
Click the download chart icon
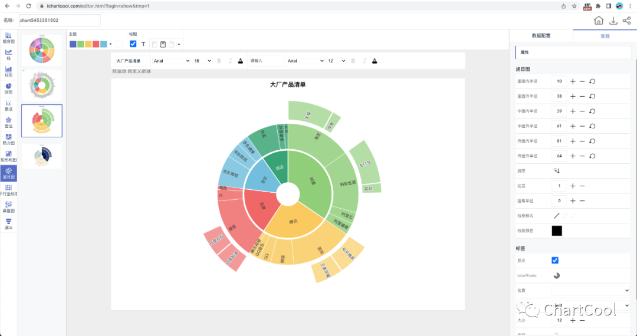coord(613,21)
